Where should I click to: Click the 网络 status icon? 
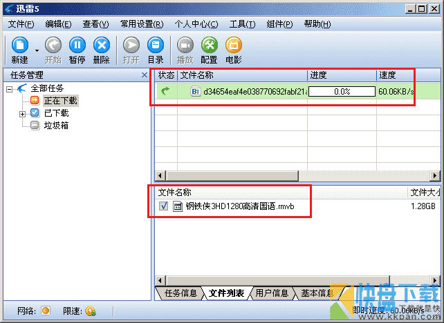tap(46, 311)
